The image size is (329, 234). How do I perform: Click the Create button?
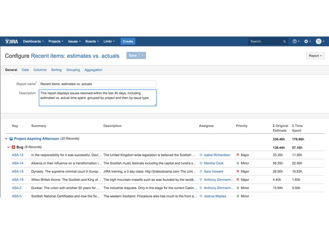point(128,41)
